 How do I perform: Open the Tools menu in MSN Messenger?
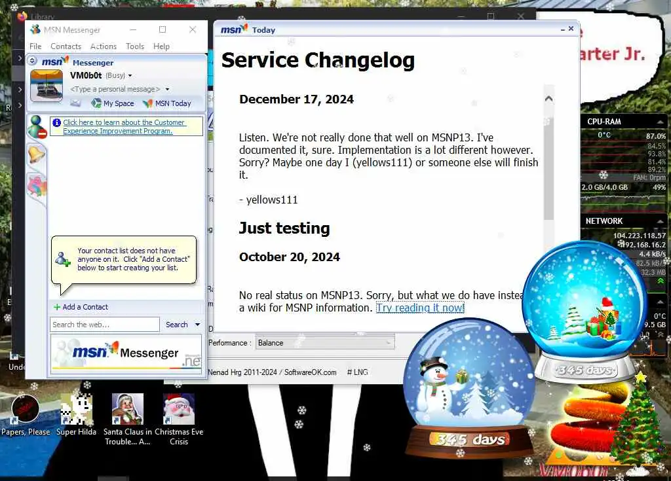tap(135, 46)
